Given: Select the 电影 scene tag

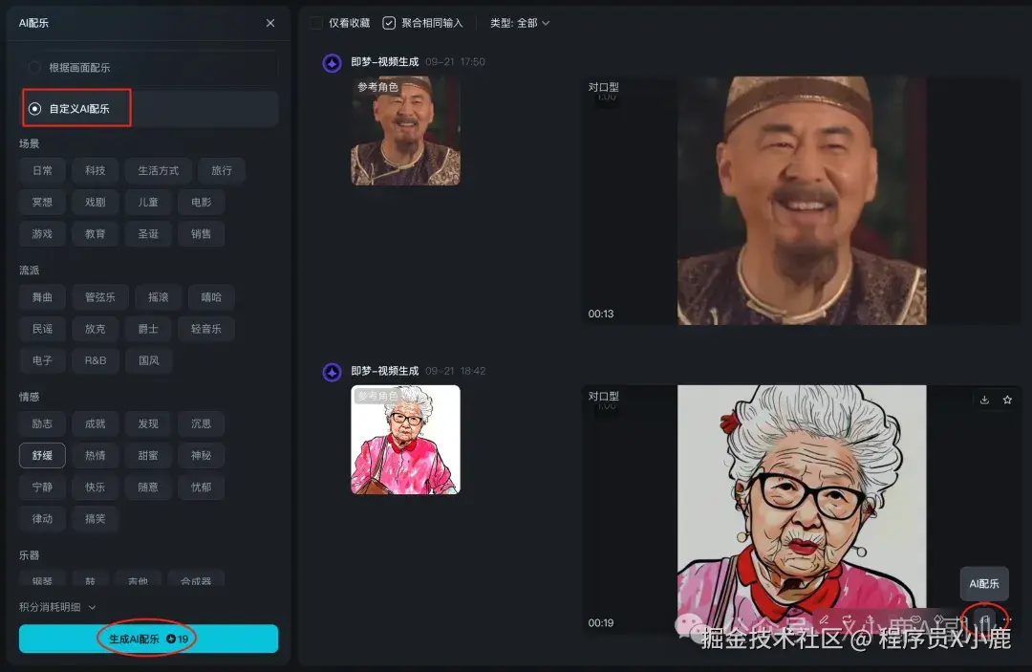Looking at the screenshot, I should pyautogui.click(x=201, y=202).
